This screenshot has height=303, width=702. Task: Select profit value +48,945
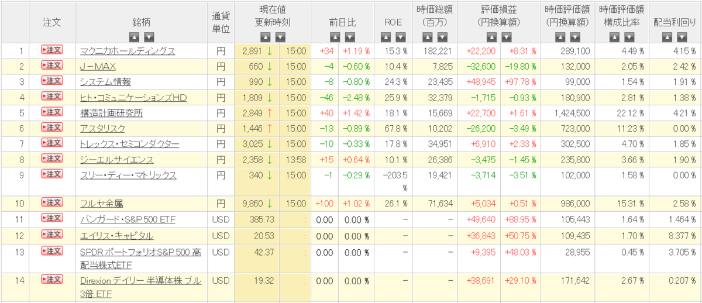(482, 82)
